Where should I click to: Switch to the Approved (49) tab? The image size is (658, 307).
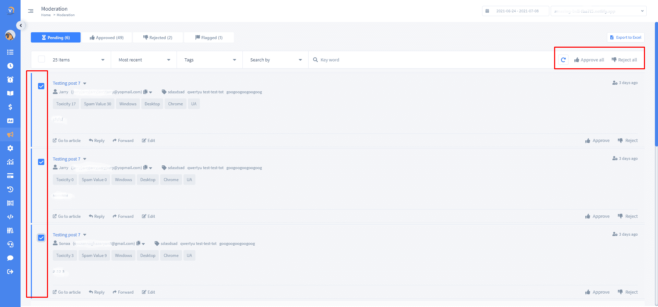tap(107, 37)
